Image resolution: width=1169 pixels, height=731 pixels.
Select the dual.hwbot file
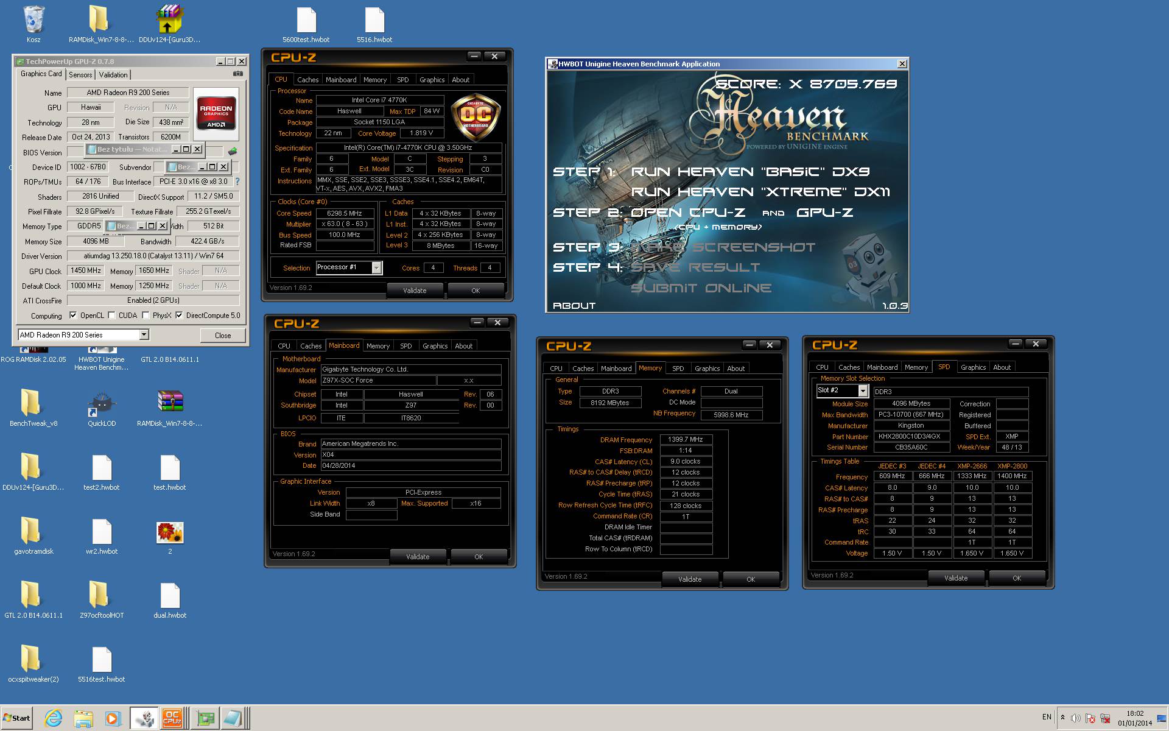[170, 596]
